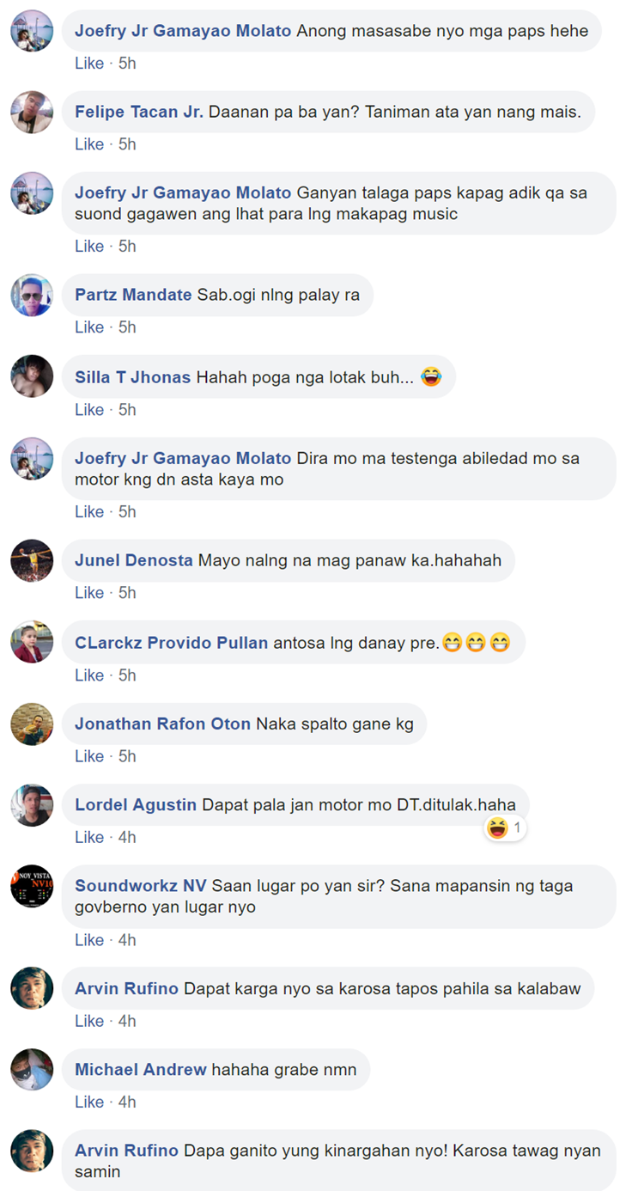Image resolution: width=644 pixels, height=1191 pixels.
Task: Open CLarckz Provido Pullan's avatar
Action: pos(32,642)
